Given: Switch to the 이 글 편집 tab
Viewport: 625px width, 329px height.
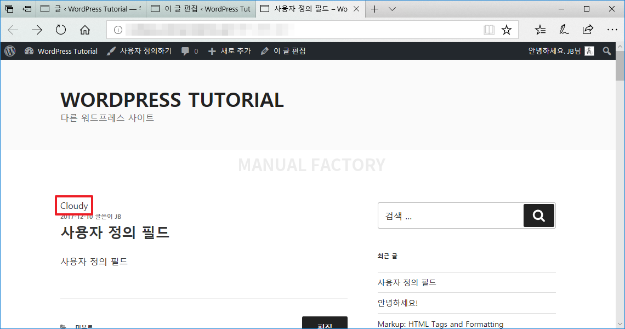Looking at the screenshot, I should click(x=201, y=9).
